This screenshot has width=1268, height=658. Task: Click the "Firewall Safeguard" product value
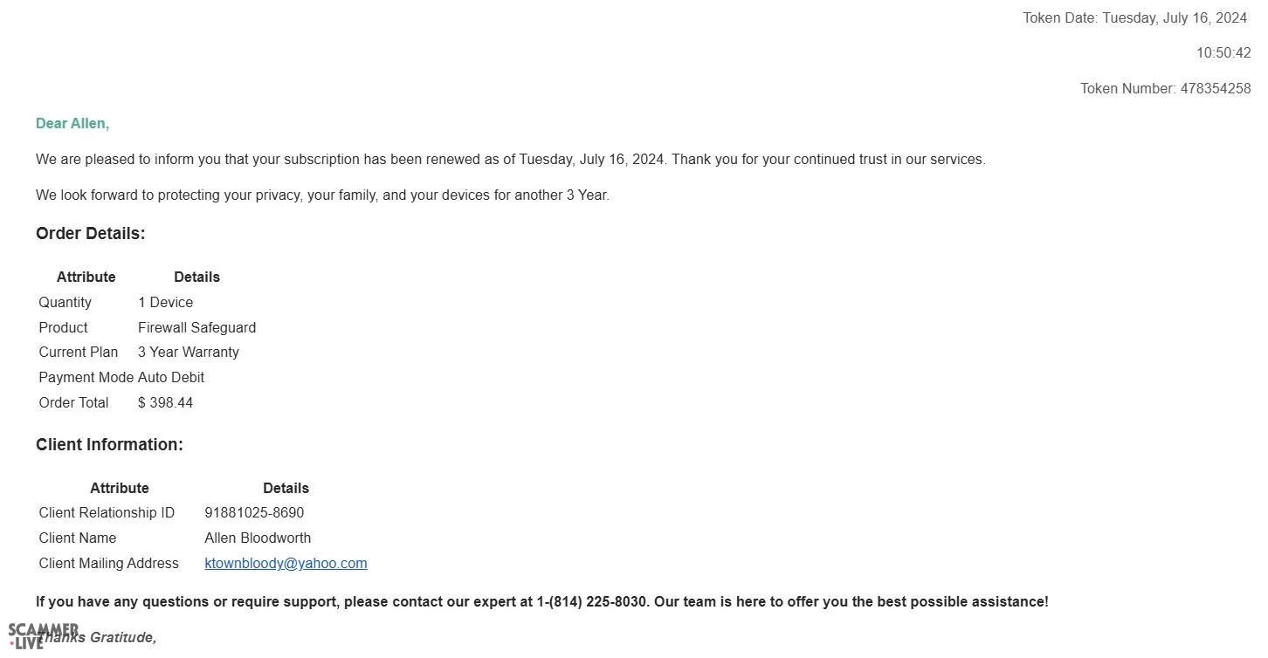(196, 328)
